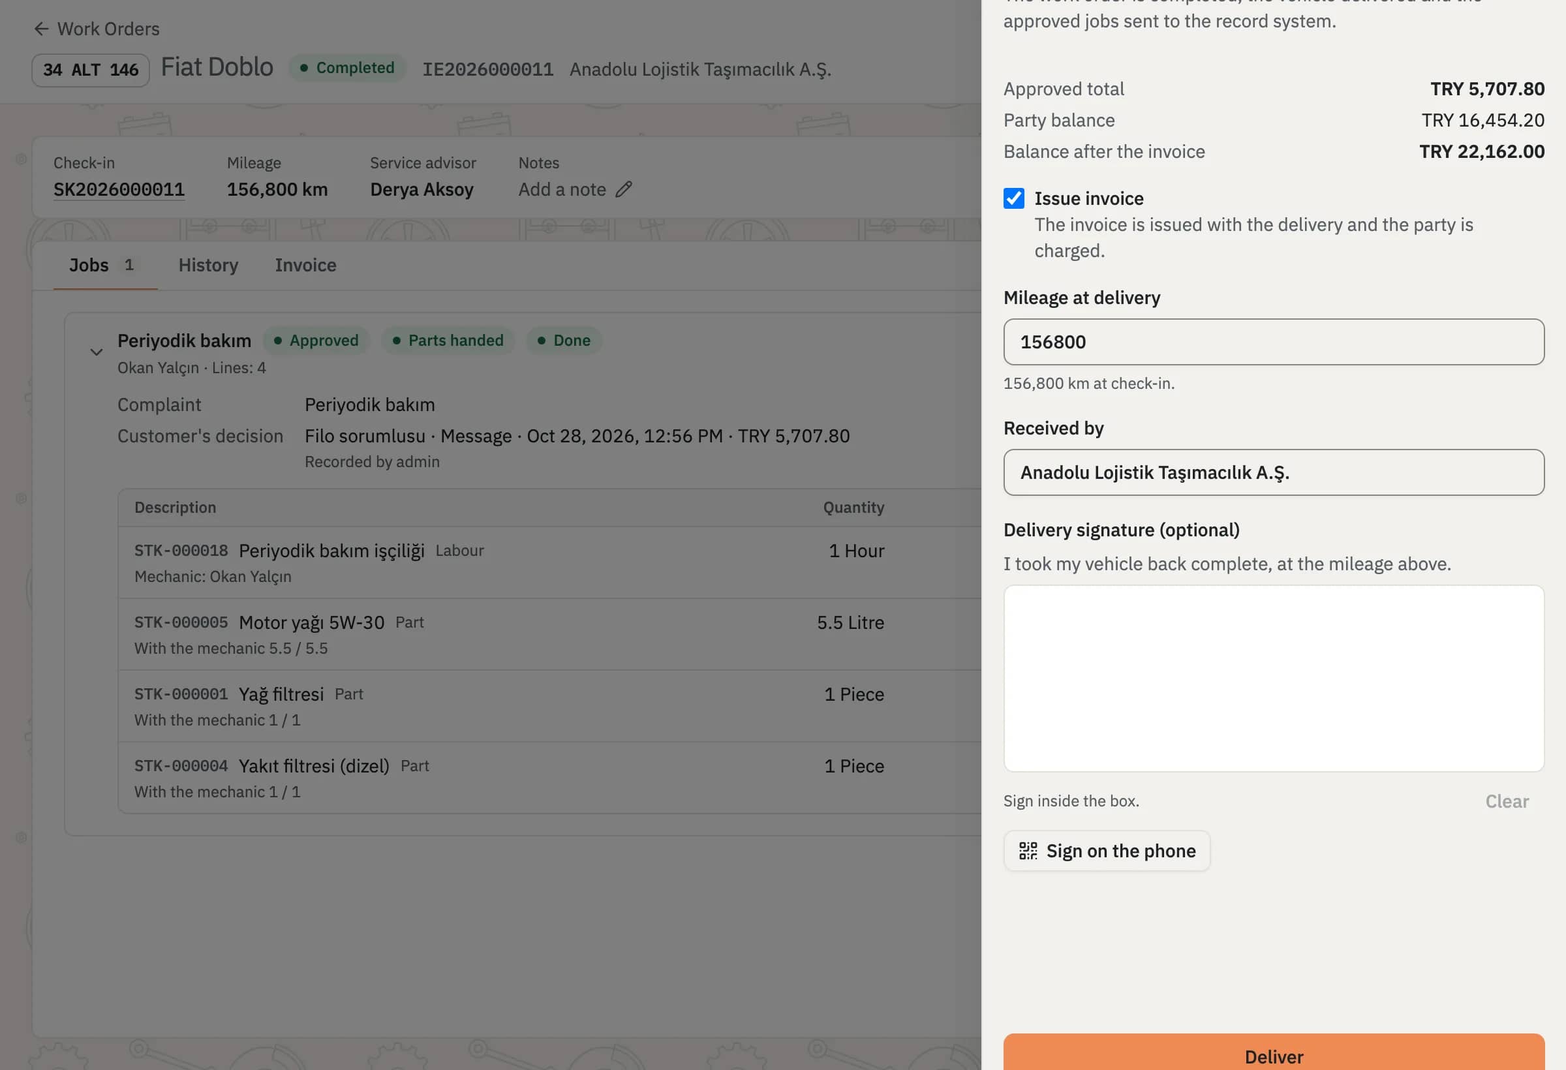Click the STK-000018 Periyodik bakım işçiliği row
Image resolution: width=1566 pixels, height=1070 pixels.
[549, 562]
